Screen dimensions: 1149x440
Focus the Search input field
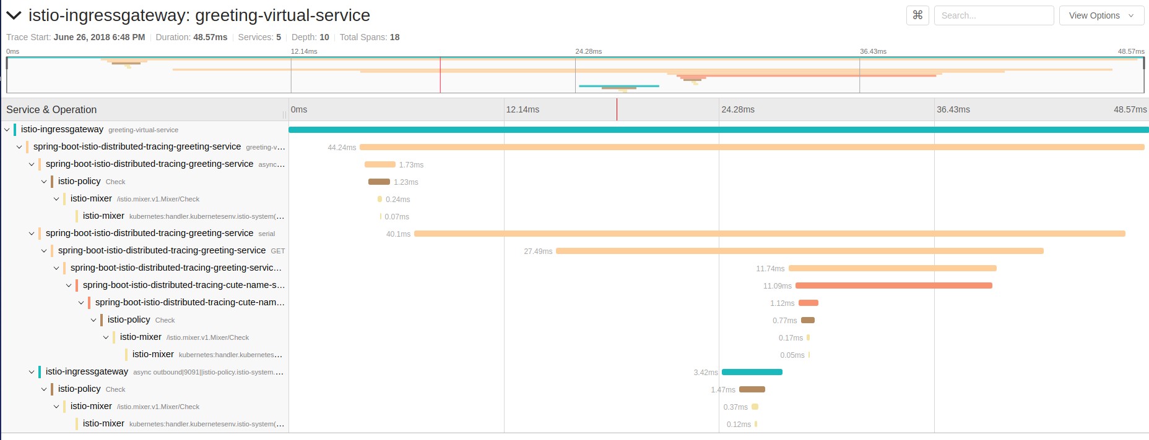(x=994, y=15)
